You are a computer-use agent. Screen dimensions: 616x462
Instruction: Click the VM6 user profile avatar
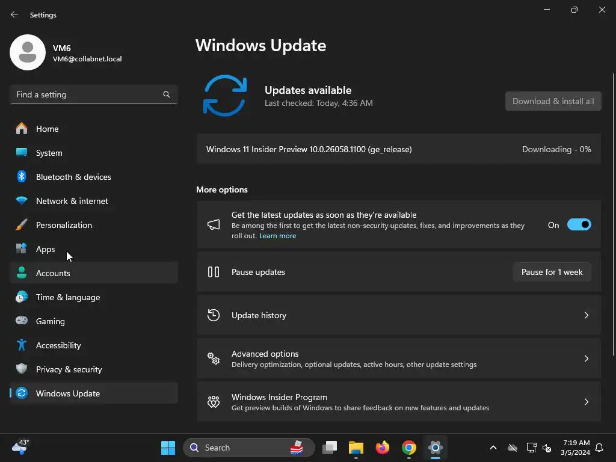tap(28, 52)
